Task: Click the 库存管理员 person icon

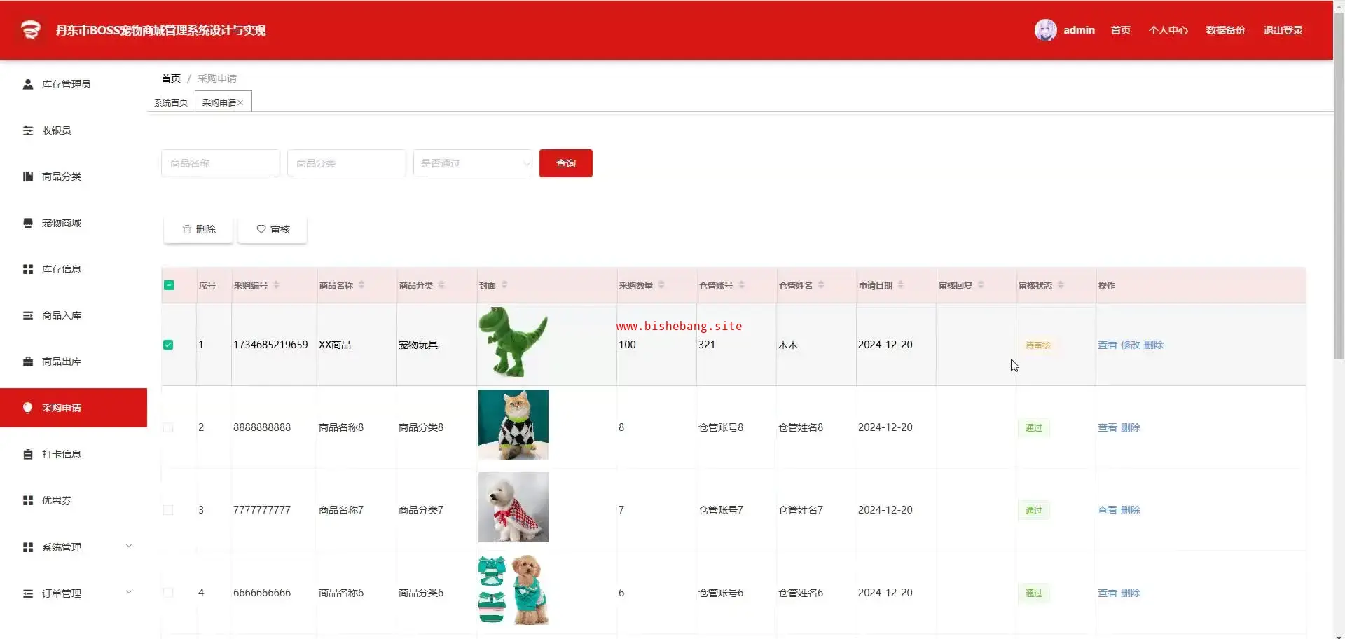Action: 28,84
